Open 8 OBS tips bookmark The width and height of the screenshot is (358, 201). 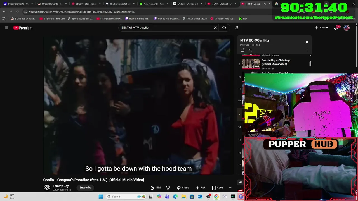23,19
